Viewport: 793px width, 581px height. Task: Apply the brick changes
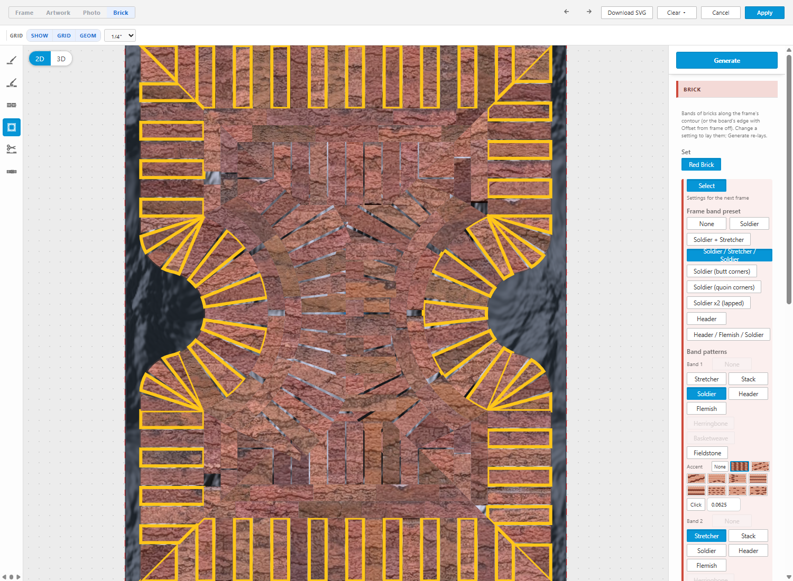click(764, 13)
